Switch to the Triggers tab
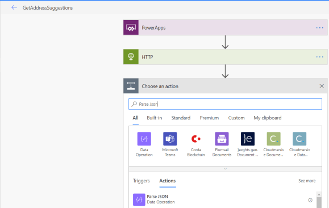329x208 pixels. [x=141, y=181]
